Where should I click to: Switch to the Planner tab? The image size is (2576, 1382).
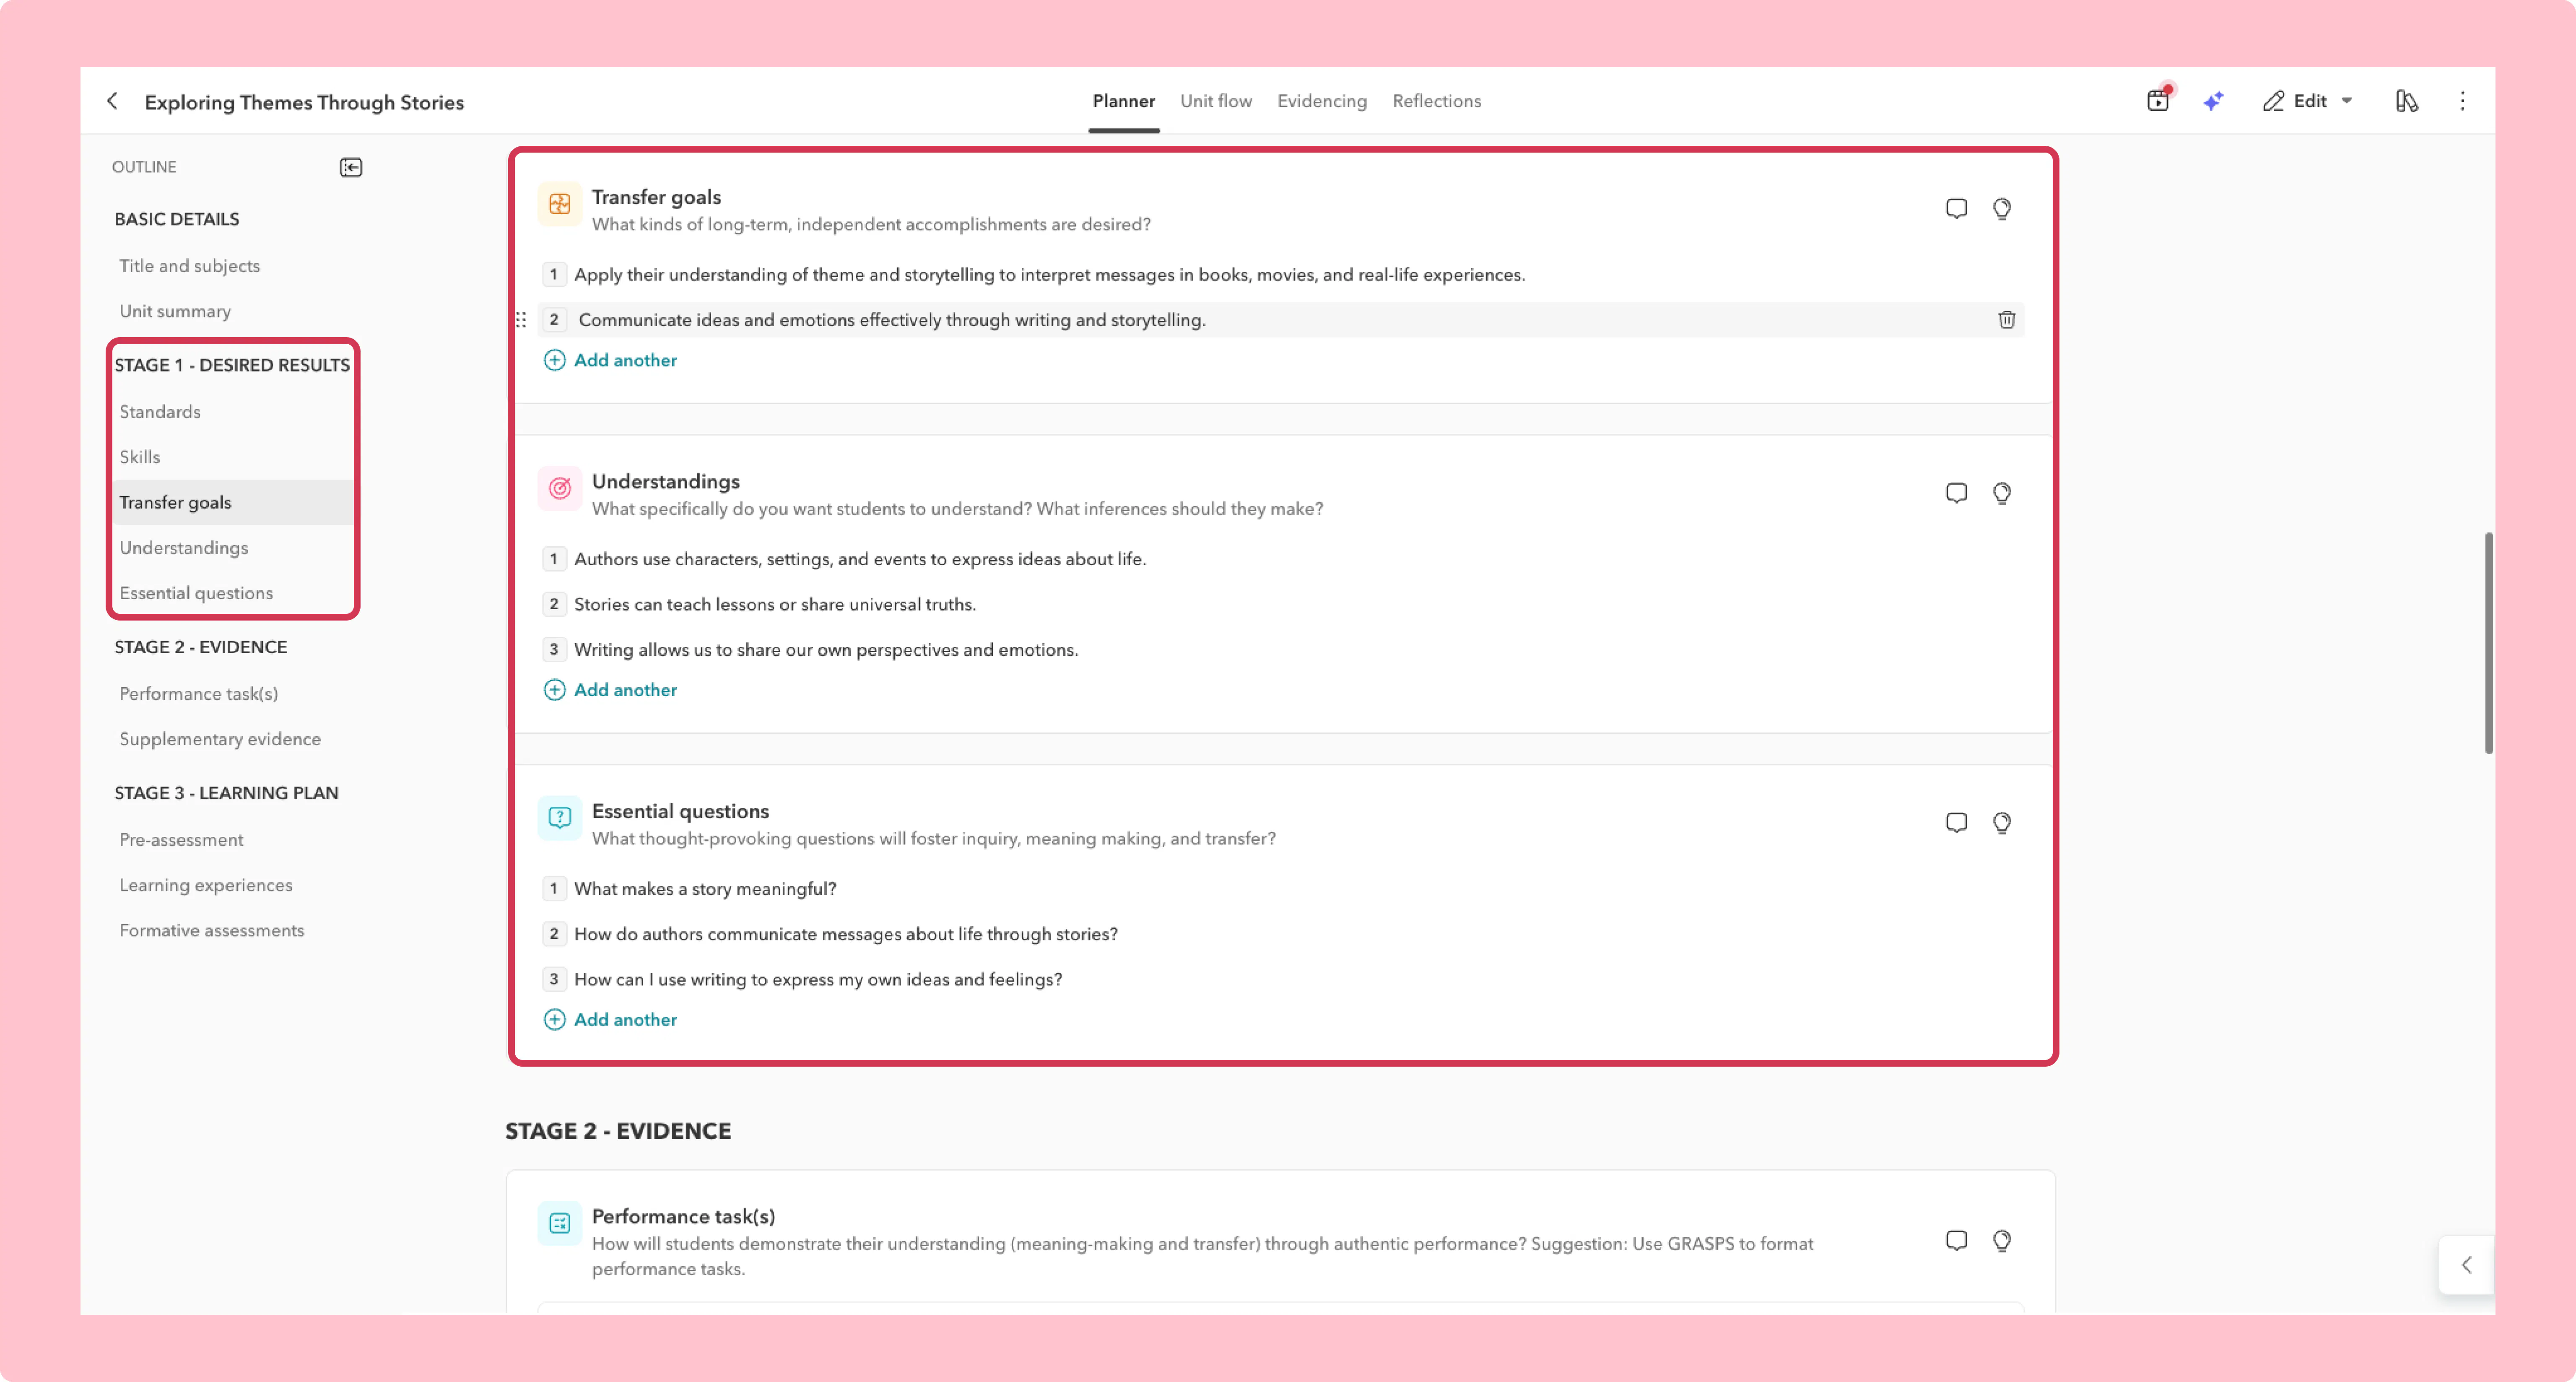1124,101
